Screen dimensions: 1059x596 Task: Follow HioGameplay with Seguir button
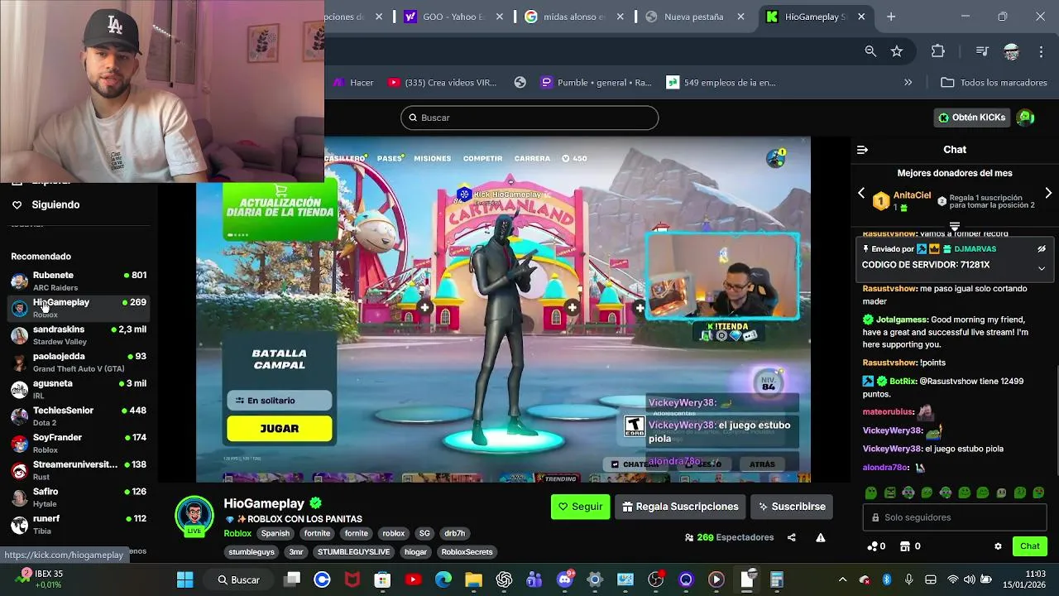pyautogui.click(x=580, y=507)
